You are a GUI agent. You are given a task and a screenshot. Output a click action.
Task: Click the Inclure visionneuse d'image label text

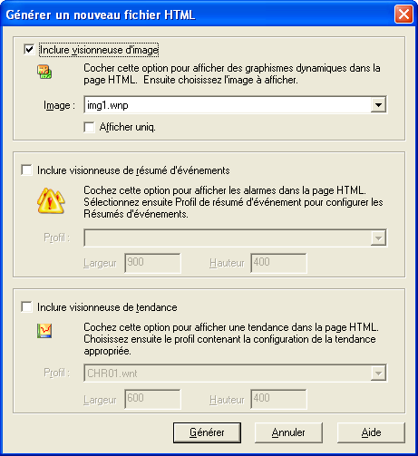point(99,50)
